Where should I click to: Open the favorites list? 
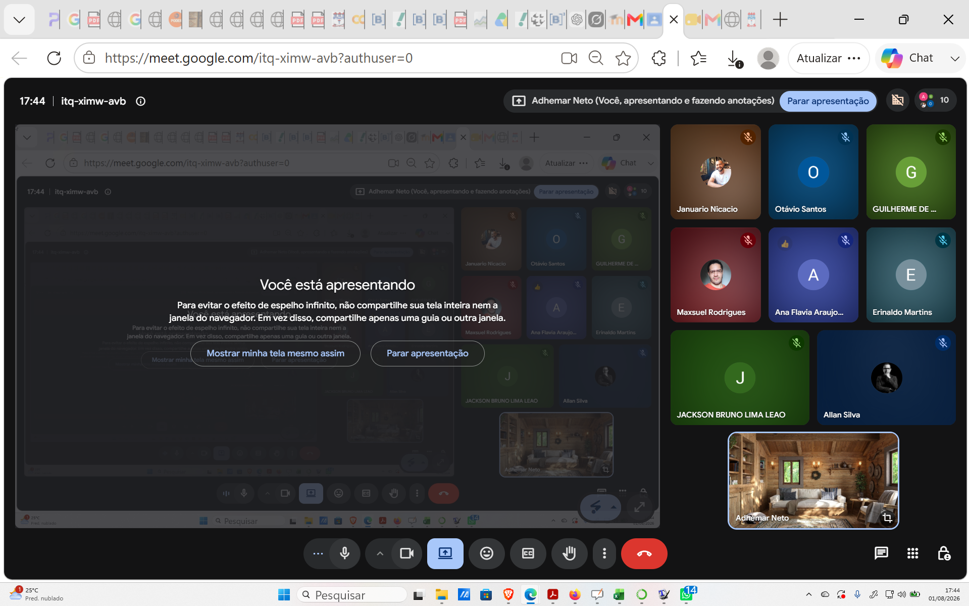pos(698,58)
